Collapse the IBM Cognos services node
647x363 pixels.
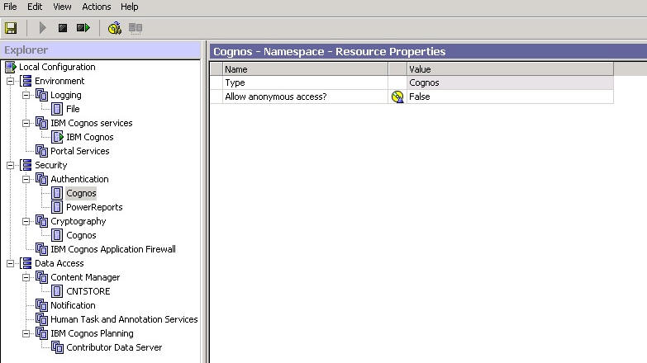26,123
